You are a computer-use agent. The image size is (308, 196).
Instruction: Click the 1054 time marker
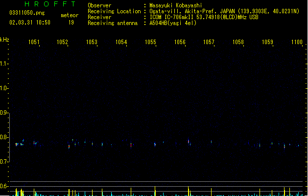pos(121,42)
